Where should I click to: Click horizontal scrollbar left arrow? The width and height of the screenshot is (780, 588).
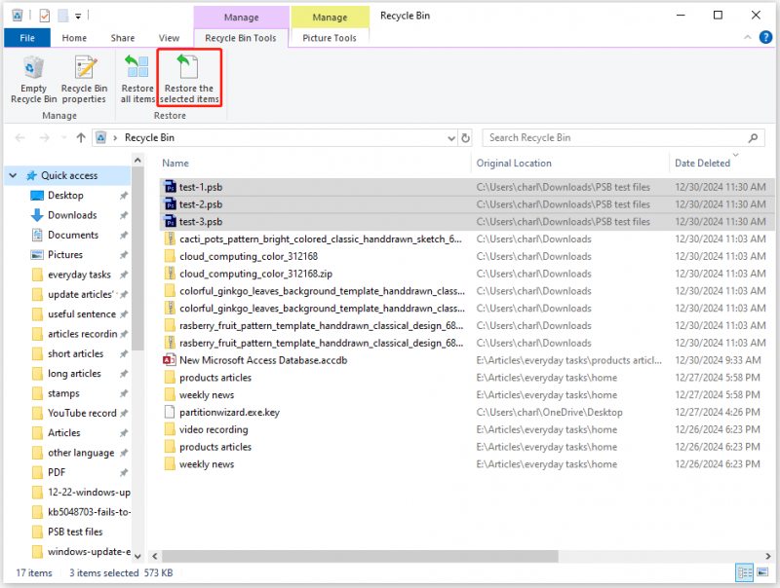point(155,556)
